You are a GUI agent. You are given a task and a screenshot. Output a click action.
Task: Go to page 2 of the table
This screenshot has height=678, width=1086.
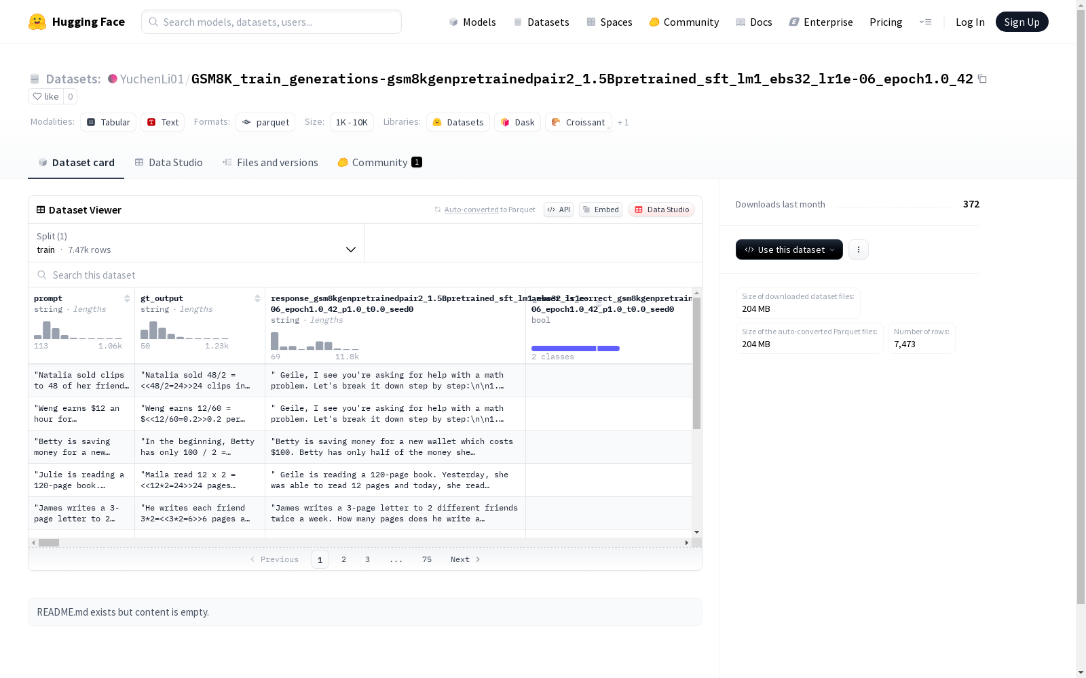[344, 559]
